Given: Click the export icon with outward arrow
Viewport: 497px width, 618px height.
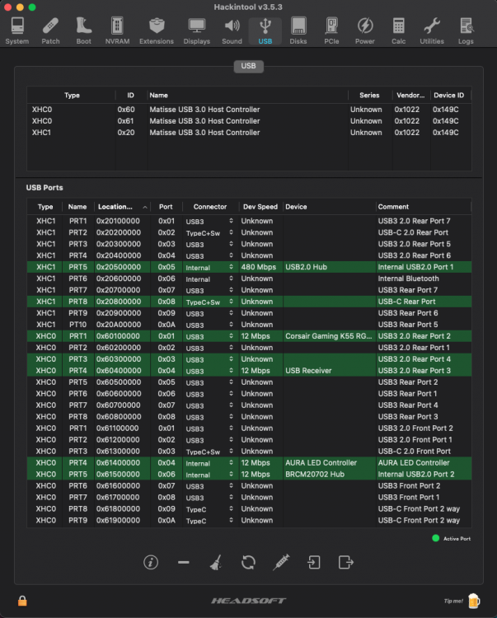Looking at the screenshot, I should (x=345, y=562).
